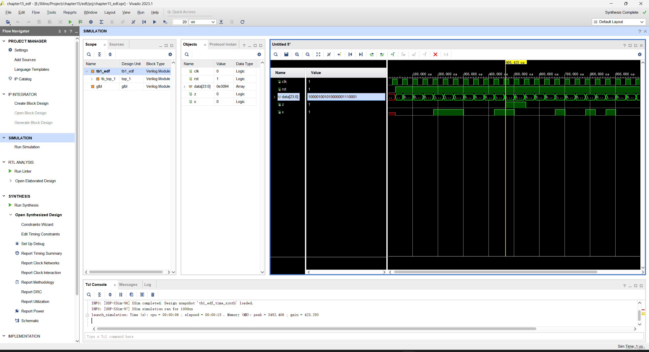The height and width of the screenshot is (352, 649).
Task: Switch to the Sources tab beside Scope
Action: 116,44
